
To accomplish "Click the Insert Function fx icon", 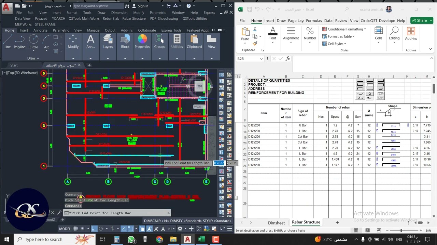I will point(288,59).
